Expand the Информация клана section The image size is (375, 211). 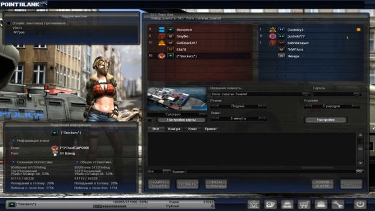click(x=13, y=141)
